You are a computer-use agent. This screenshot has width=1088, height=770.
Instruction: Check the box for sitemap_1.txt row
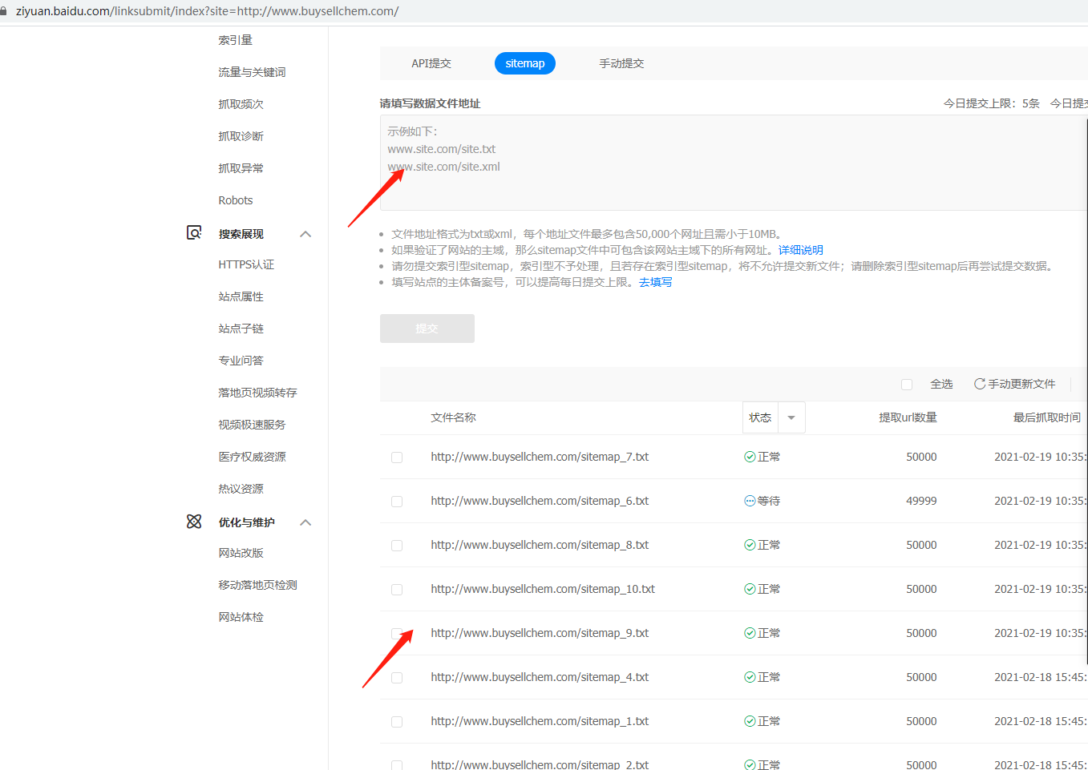pos(397,722)
